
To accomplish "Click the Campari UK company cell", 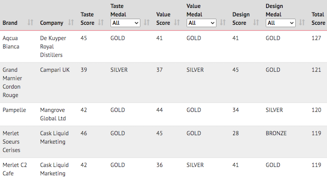I will (55, 69).
